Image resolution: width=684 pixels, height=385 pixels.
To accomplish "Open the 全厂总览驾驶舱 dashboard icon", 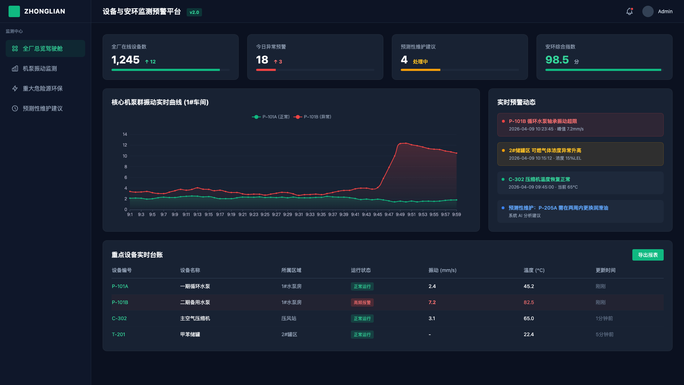I will [x=15, y=48].
